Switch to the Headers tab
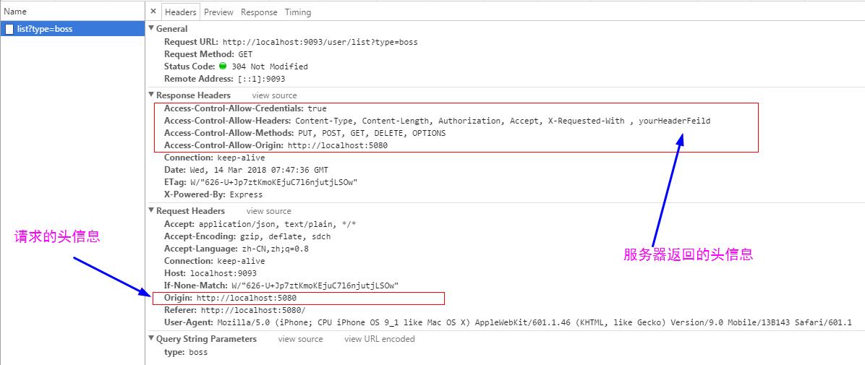The height and width of the screenshot is (365, 865). pos(180,12)
